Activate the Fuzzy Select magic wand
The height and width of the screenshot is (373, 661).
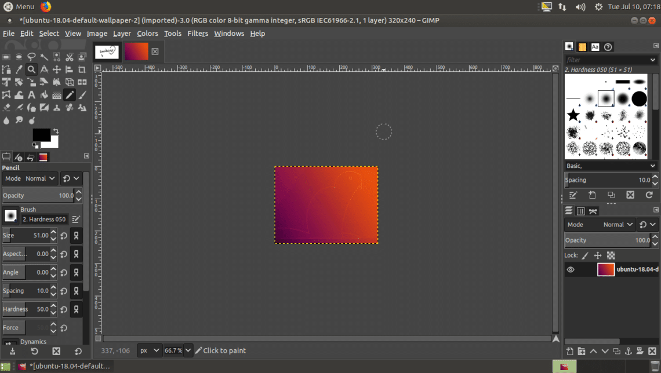click(x=44, y=57)
